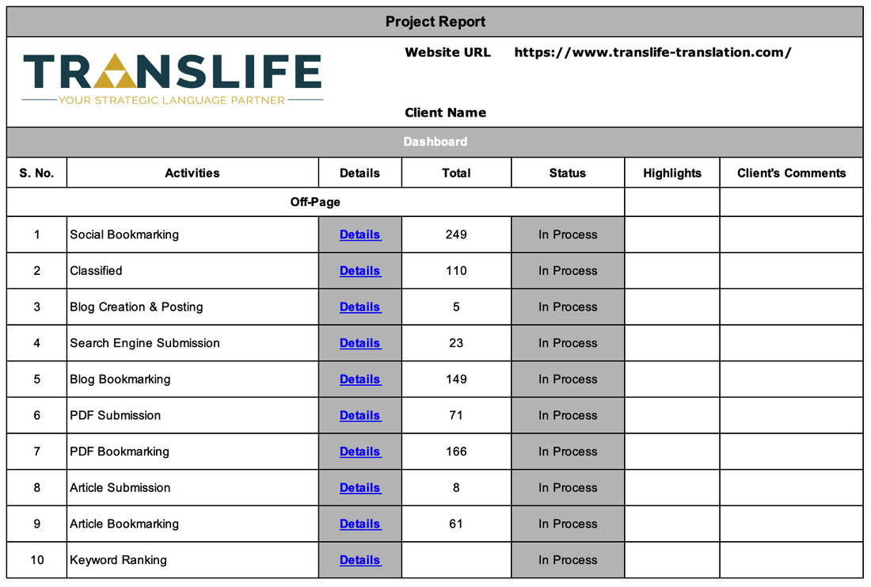This screenshot has height=587, width=871.
Task: Click In Process status for Classified
Action: (568, 271)
